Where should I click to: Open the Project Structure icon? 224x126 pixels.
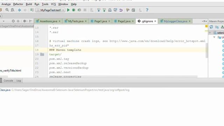pos(133,10)
